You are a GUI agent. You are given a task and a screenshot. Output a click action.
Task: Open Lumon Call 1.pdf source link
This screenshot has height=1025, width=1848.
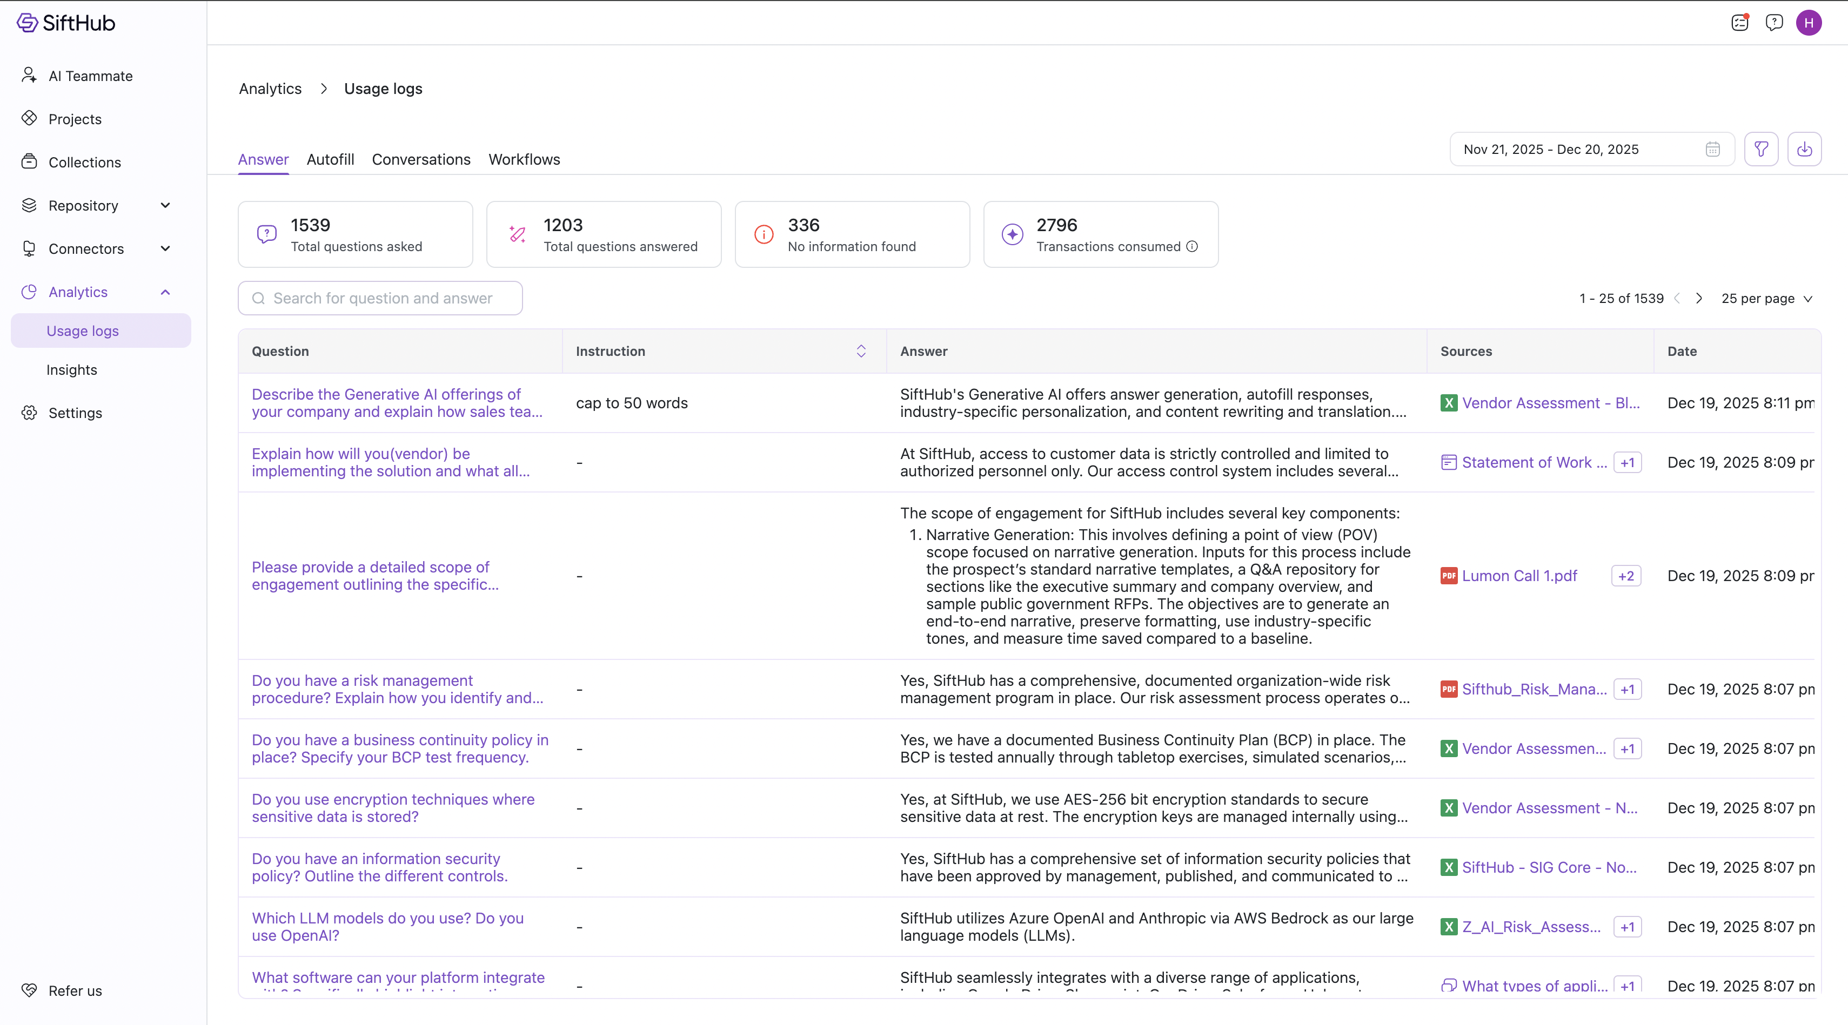click(1519, 576)
